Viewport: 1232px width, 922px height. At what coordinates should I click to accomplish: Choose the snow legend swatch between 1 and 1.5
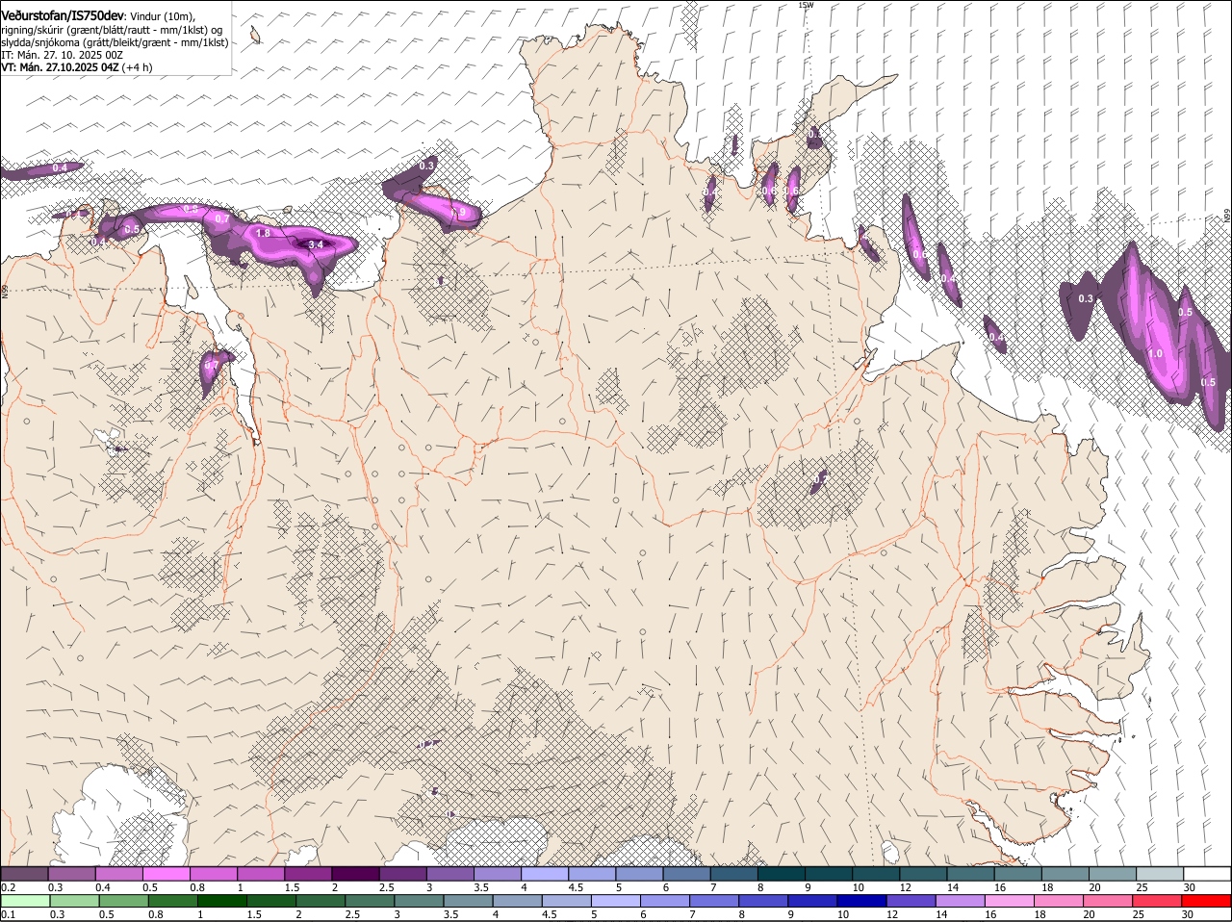point(261,873)
